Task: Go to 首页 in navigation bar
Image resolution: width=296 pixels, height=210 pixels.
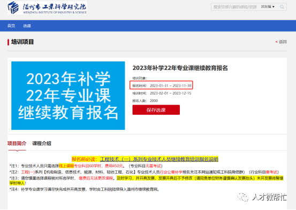Action: click(x=11, y=26)
